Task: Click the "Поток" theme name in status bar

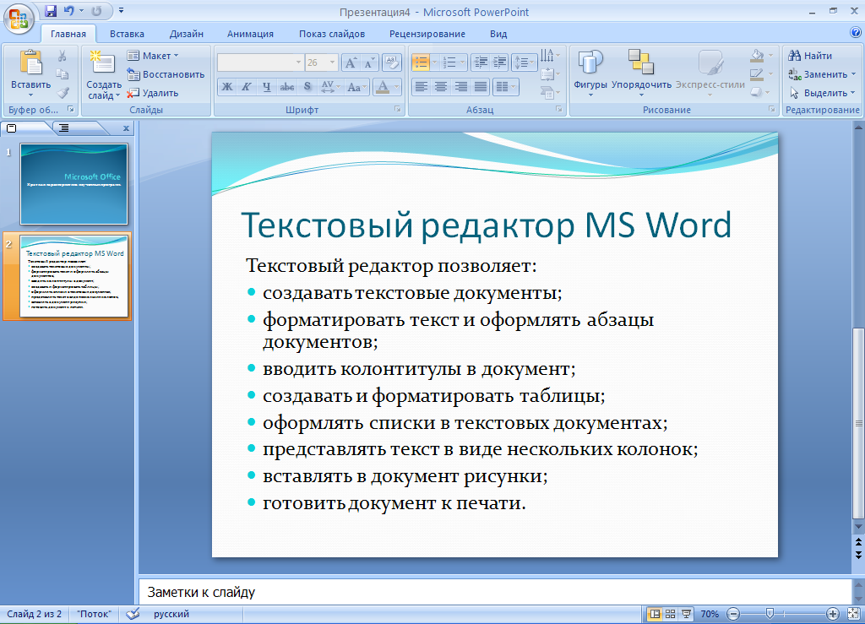Action: pos(94,614)
